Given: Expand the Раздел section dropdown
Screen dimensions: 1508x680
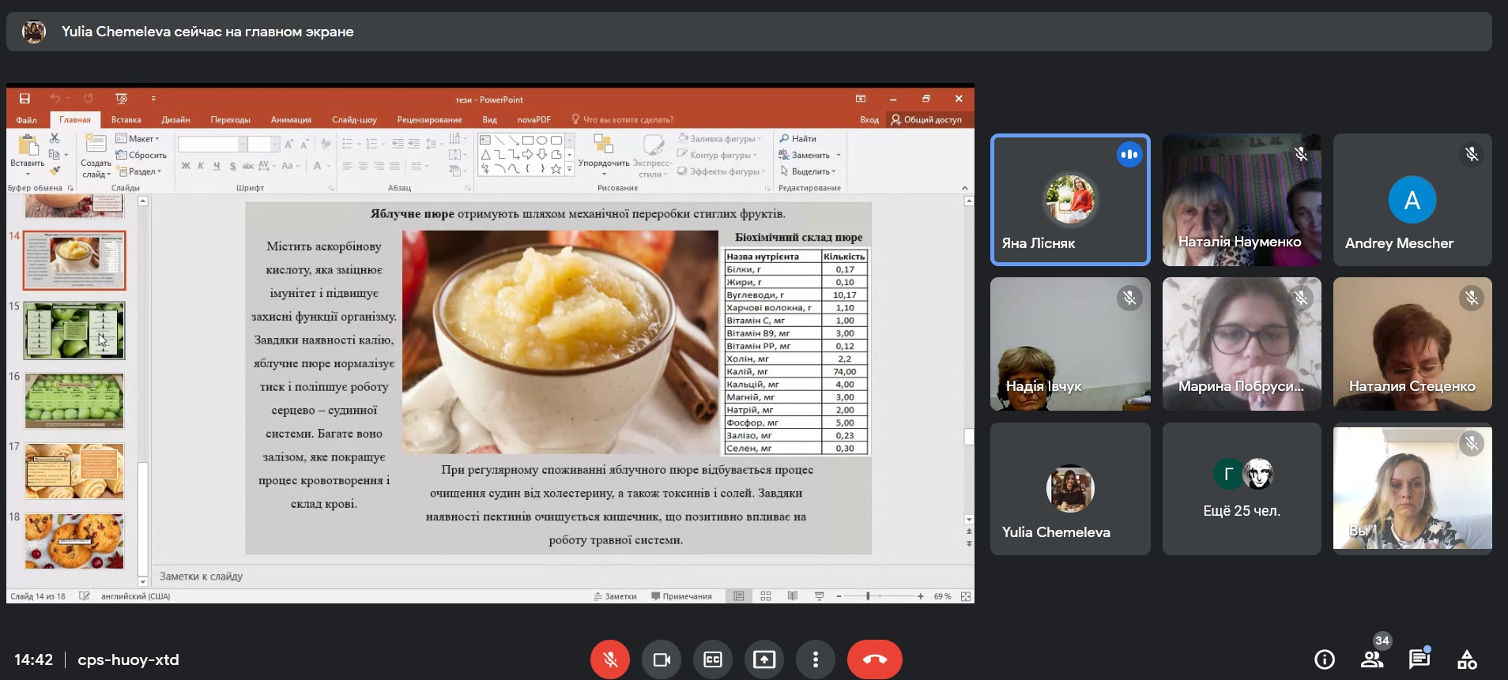Looking at the screenshot, I should (x=139, y=171).
